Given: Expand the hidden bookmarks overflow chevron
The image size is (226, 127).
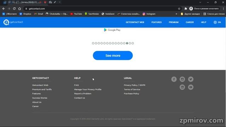Looking at the screenshot, I should point(177,14).
